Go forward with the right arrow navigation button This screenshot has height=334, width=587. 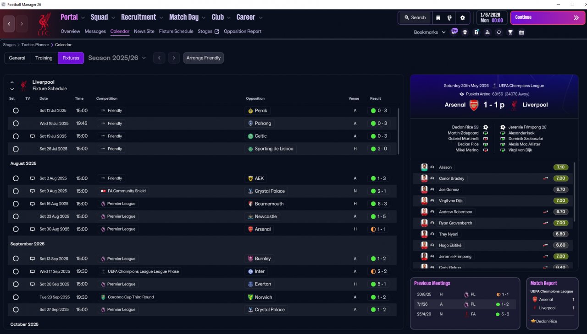click(22, 24)
